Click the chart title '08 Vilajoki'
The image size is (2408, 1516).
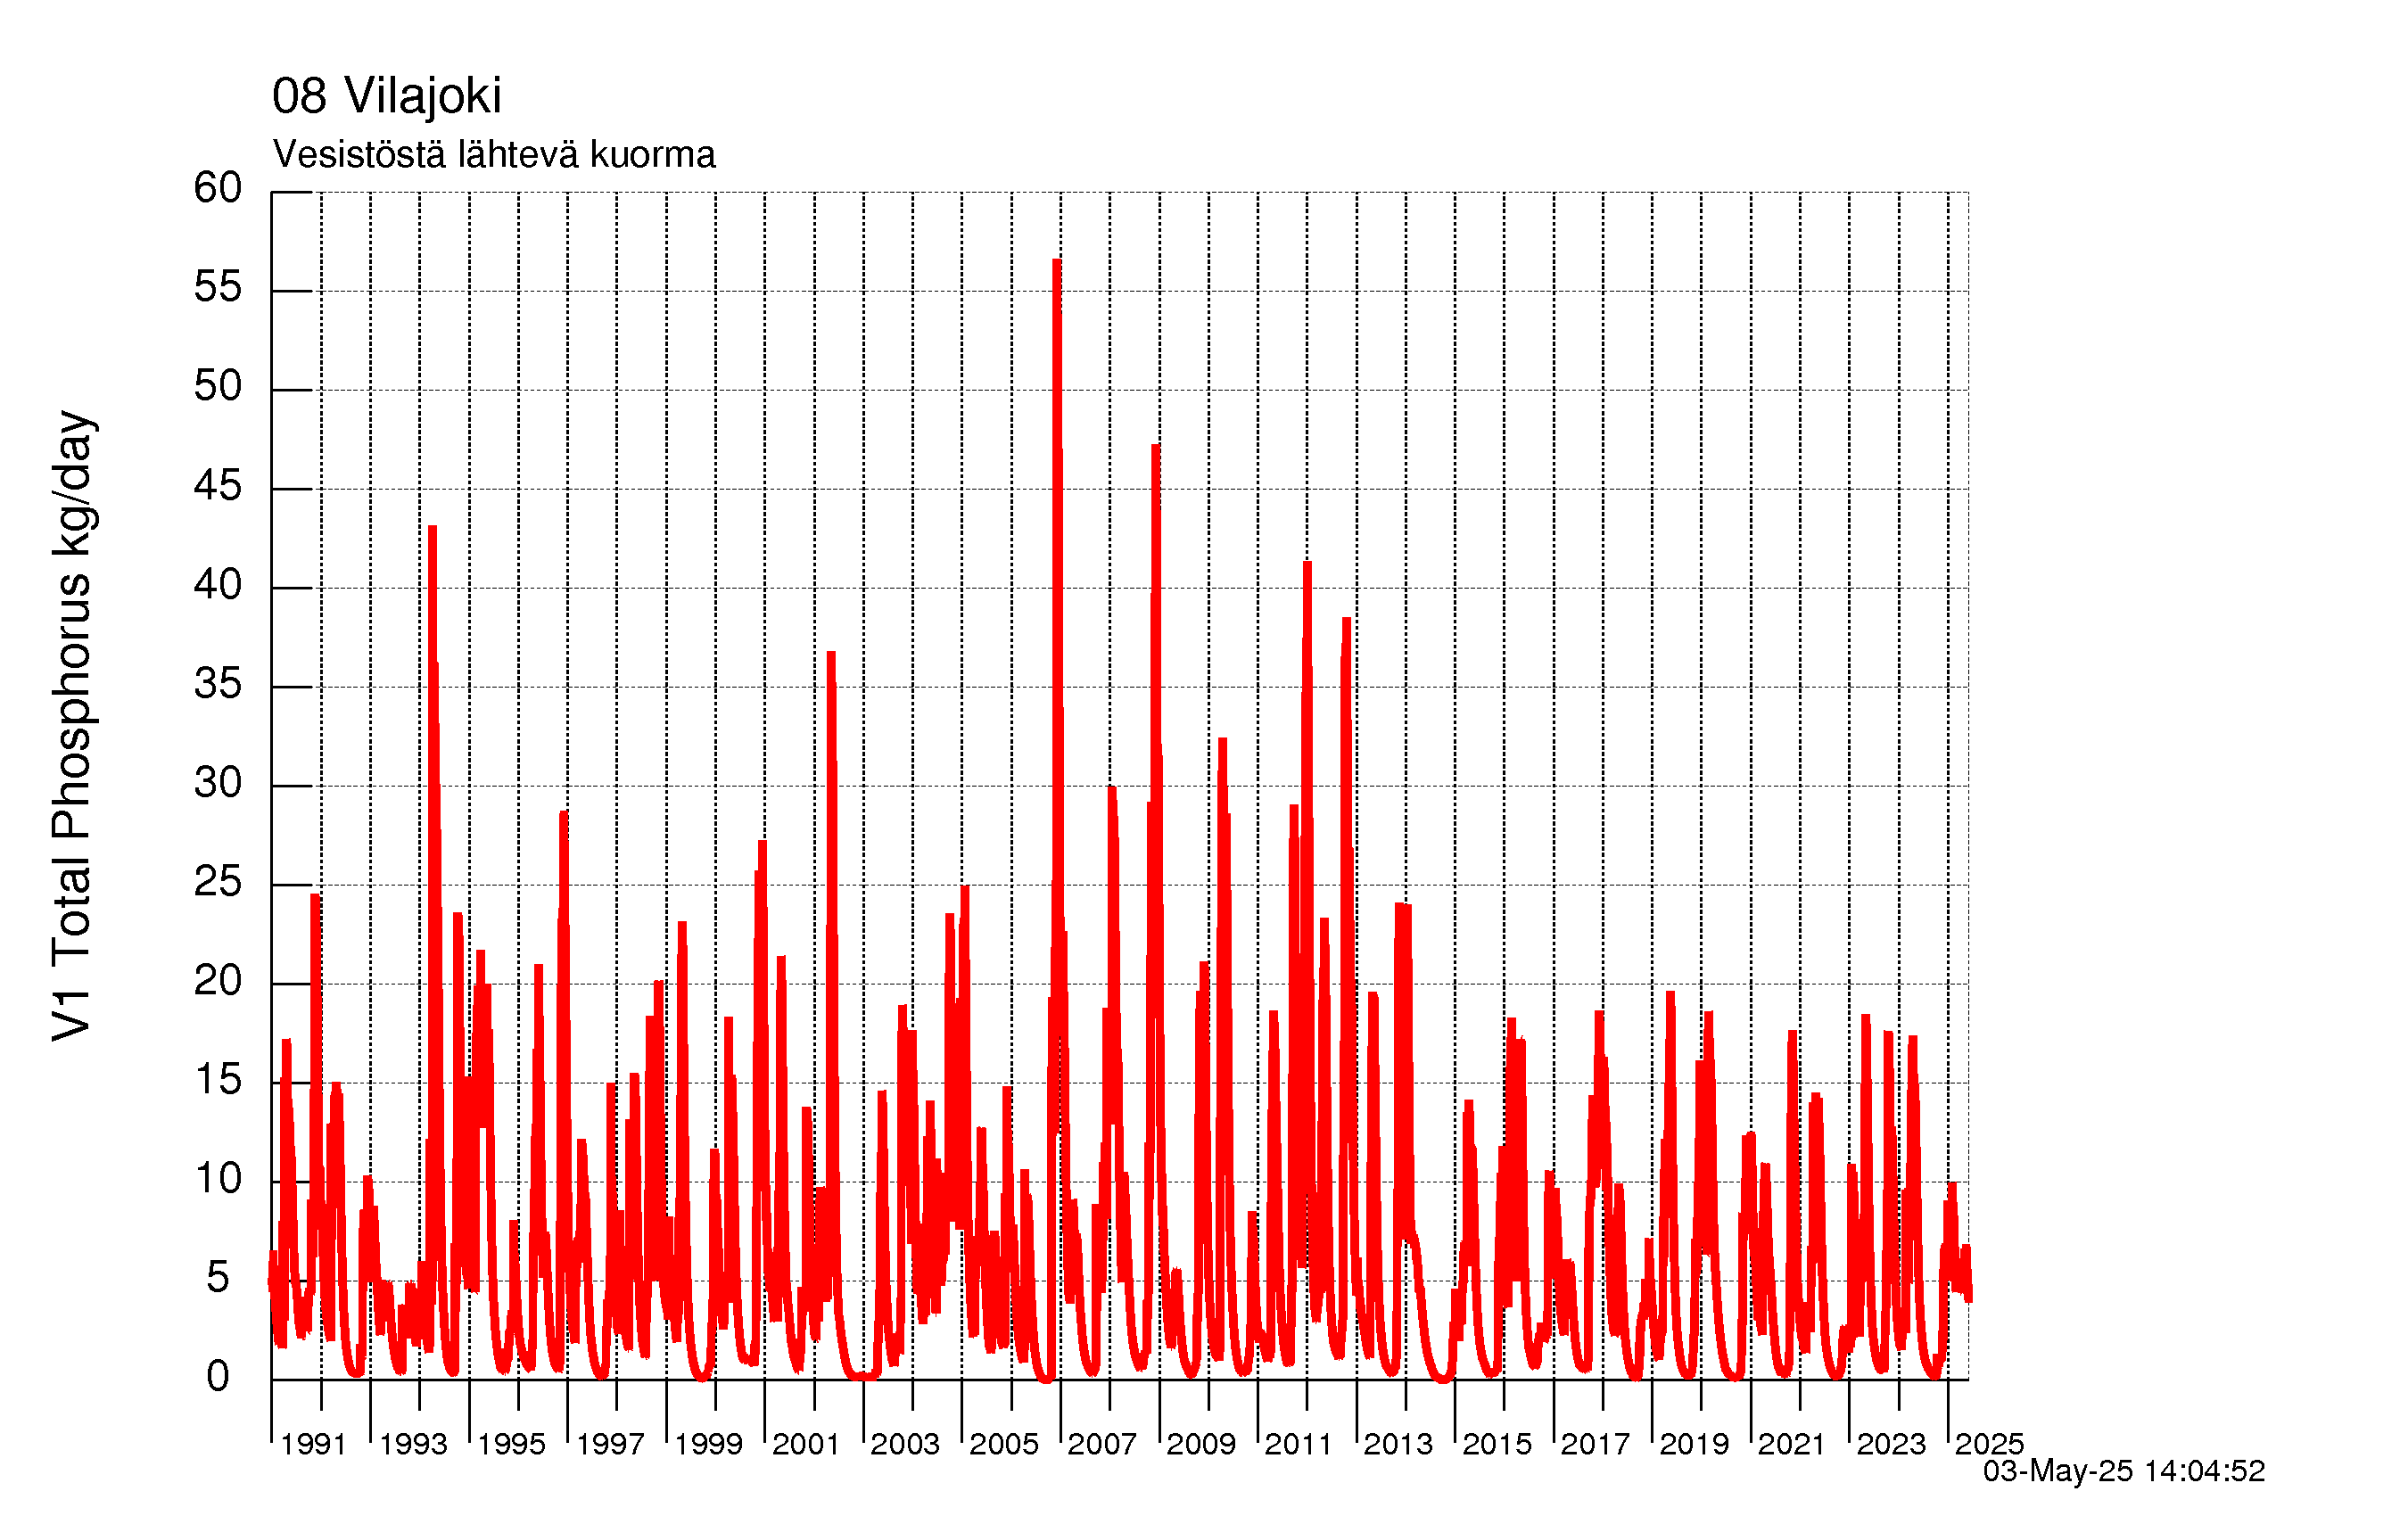click(386, 96)
